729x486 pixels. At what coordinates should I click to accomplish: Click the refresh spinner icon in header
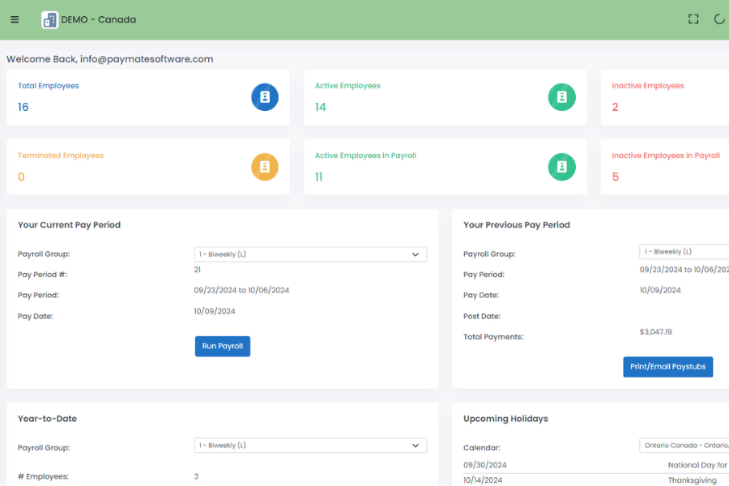coord(719,19)
